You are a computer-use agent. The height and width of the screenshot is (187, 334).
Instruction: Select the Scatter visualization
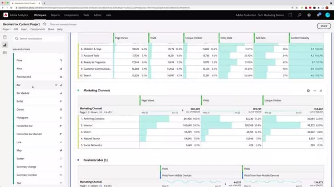(39, 159)
